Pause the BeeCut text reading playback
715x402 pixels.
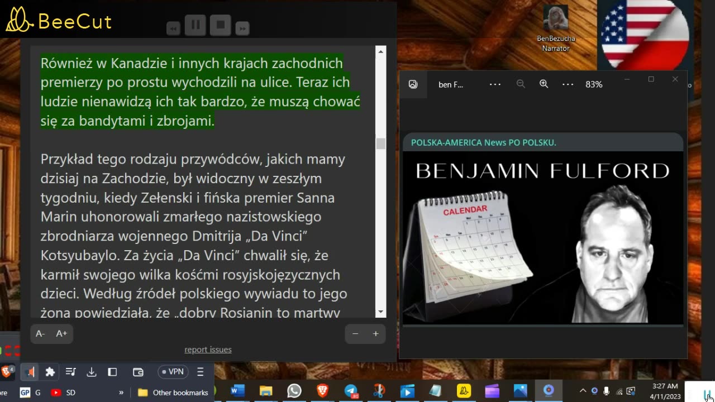tap(196, 25)
